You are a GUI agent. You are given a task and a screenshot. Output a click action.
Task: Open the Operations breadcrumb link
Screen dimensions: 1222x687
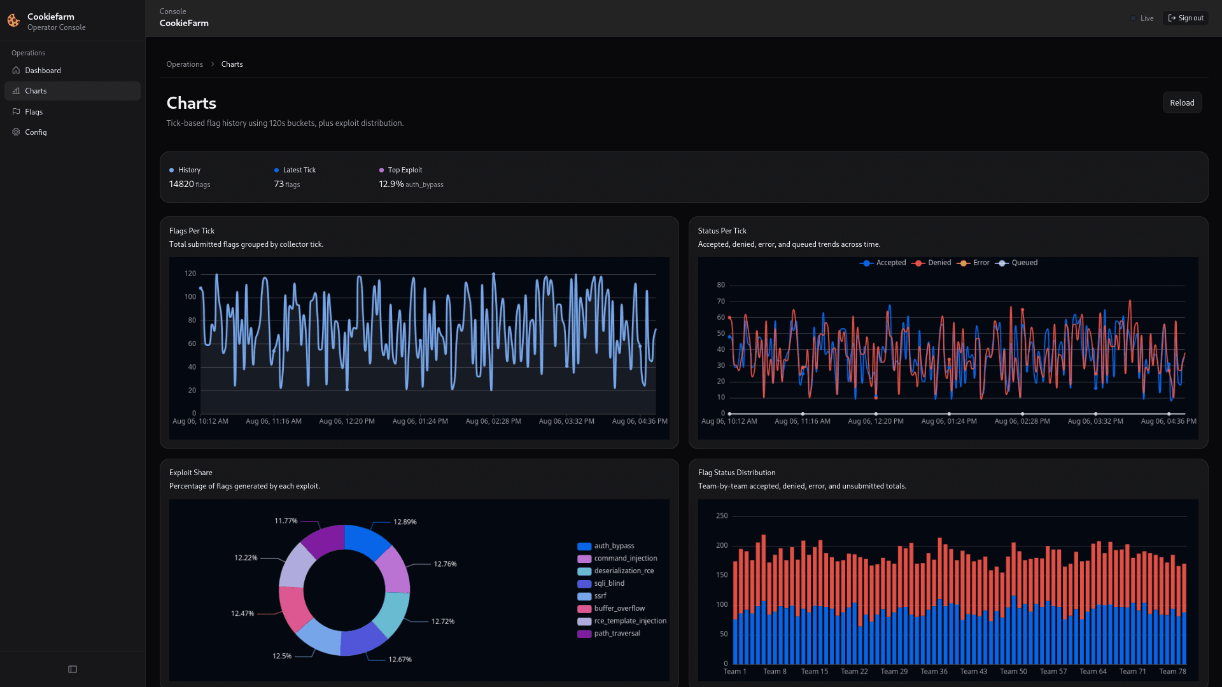[185, 64]
